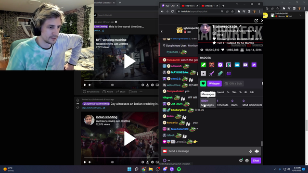Screen dimensions: 308x173
Task: Click the Chrome side panel icon
Action: point(249,12)
